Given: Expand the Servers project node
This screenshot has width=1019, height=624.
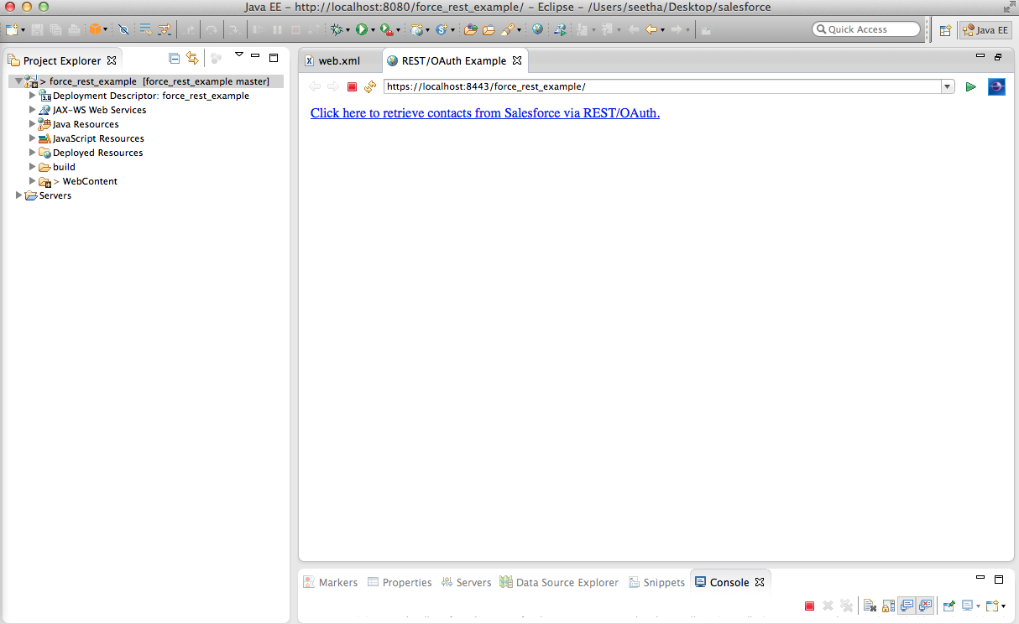Looking at the screenshot, I should click(x=19, y=195).
